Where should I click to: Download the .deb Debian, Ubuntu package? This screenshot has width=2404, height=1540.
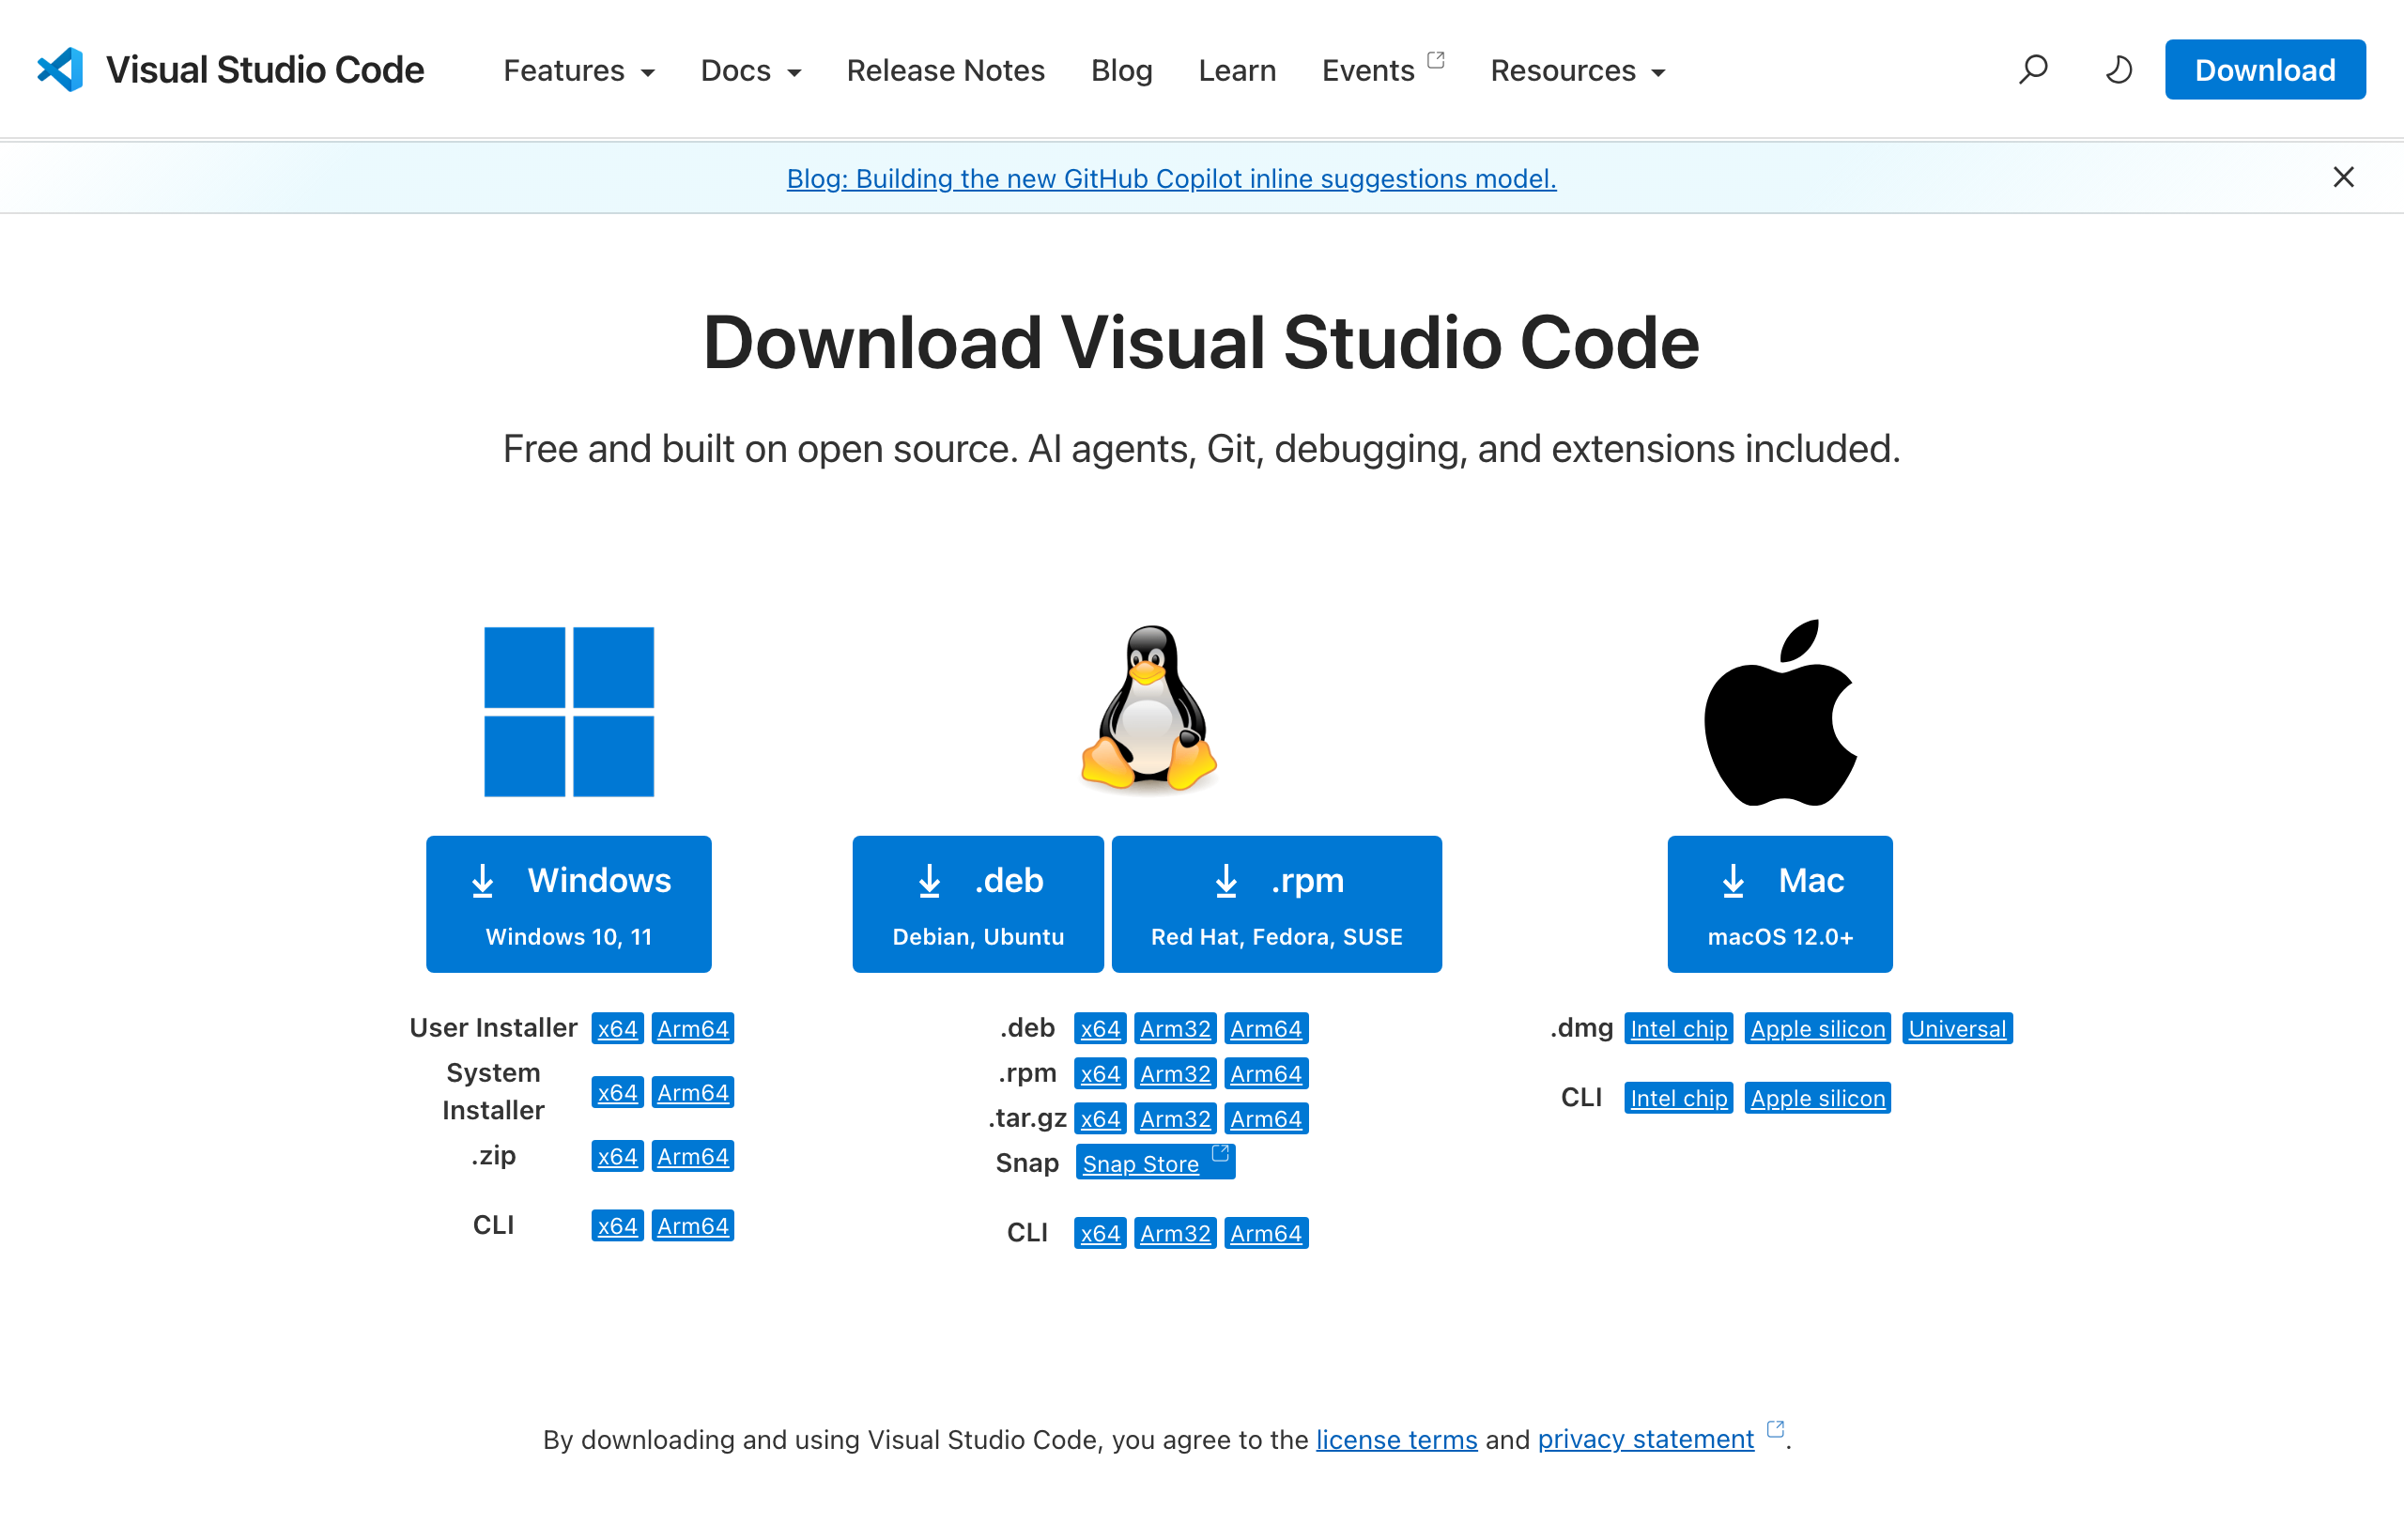click(978, 904)
